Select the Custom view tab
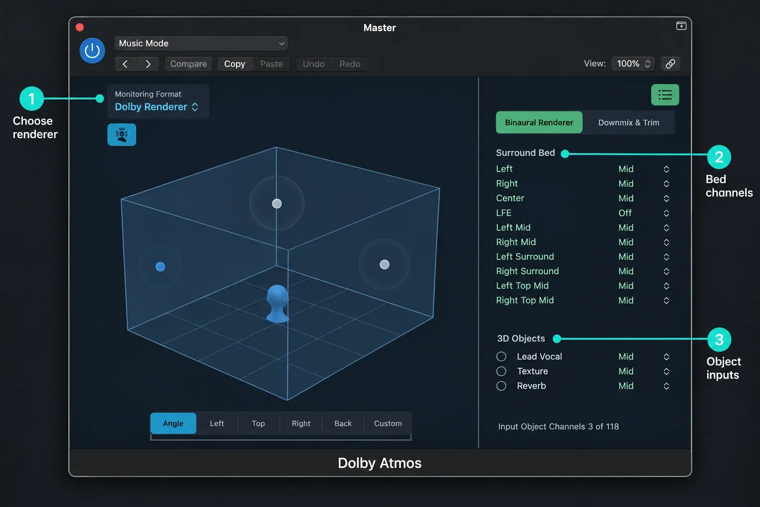Viewport: 760px width, 507px height. point(388,423)
